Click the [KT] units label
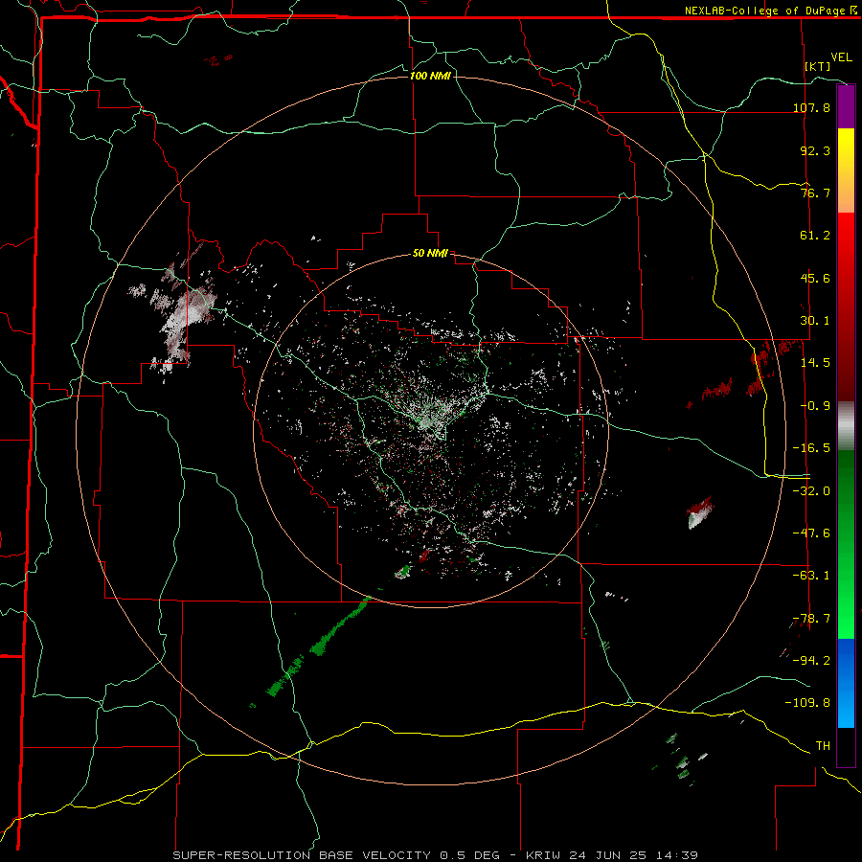Viewport: 862px width, 862px height. tap(817, 66)
